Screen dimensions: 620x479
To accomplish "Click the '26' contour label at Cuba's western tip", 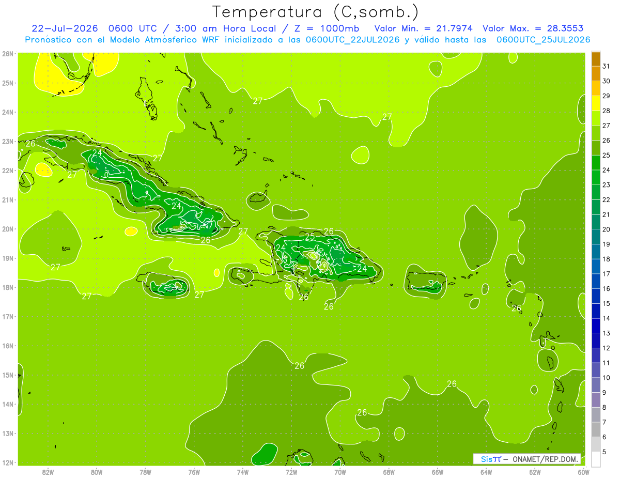I will point(30,144).
